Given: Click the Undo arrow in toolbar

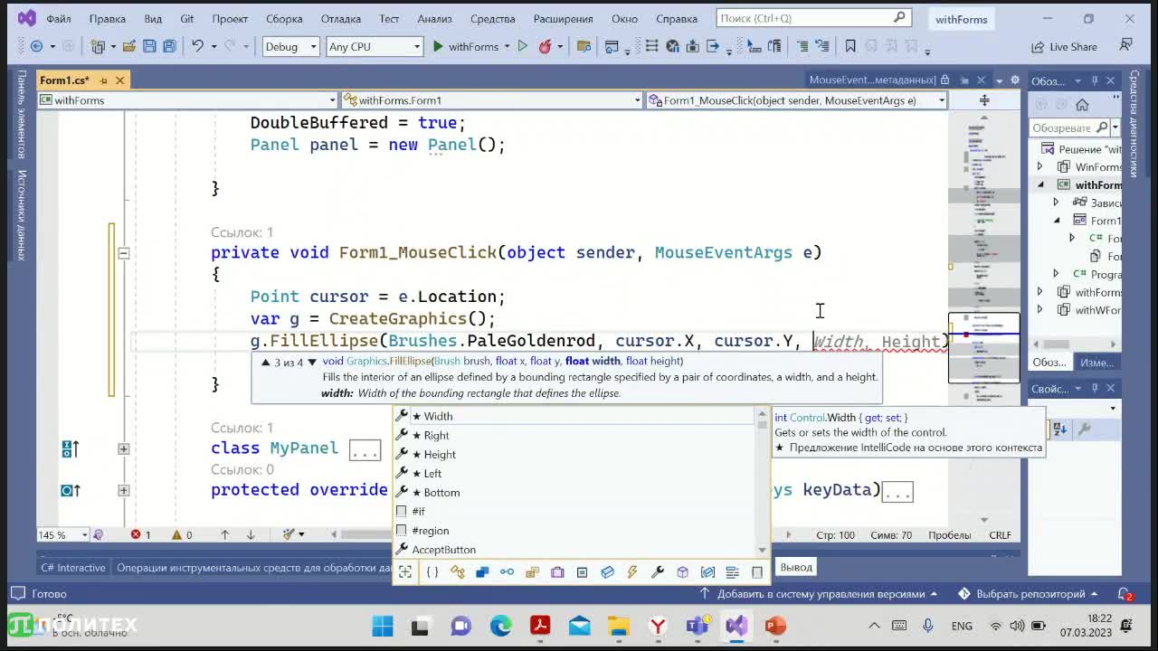Looking at the screenshot, I should tap(197, 46).
